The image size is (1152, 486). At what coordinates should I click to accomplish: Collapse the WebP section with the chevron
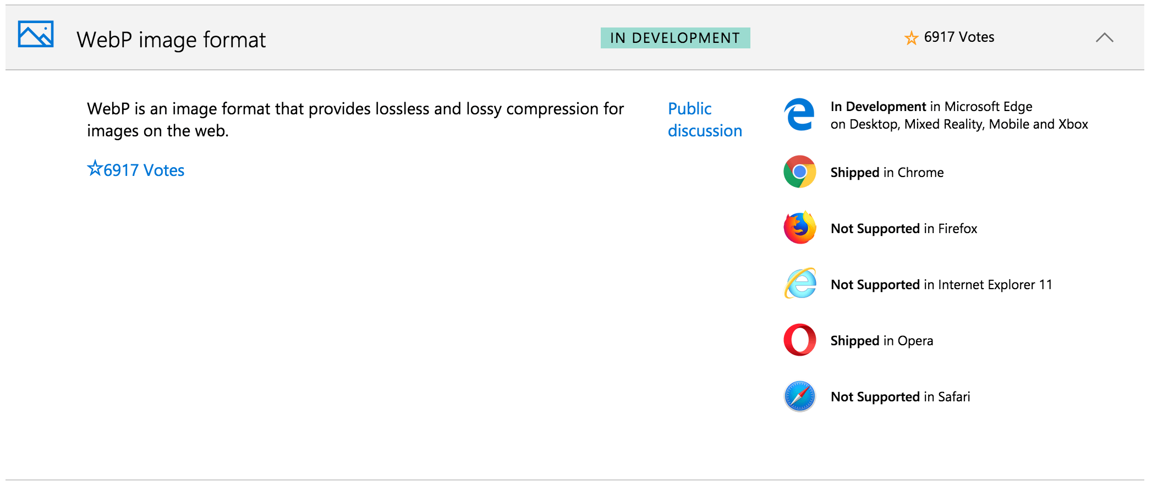tap(1104, 38)
